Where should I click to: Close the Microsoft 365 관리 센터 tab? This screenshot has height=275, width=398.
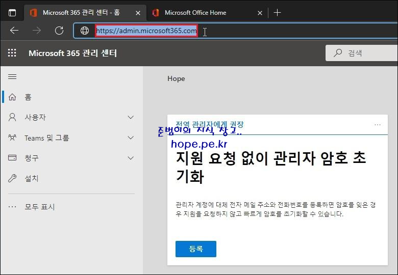tap(138, 13)
